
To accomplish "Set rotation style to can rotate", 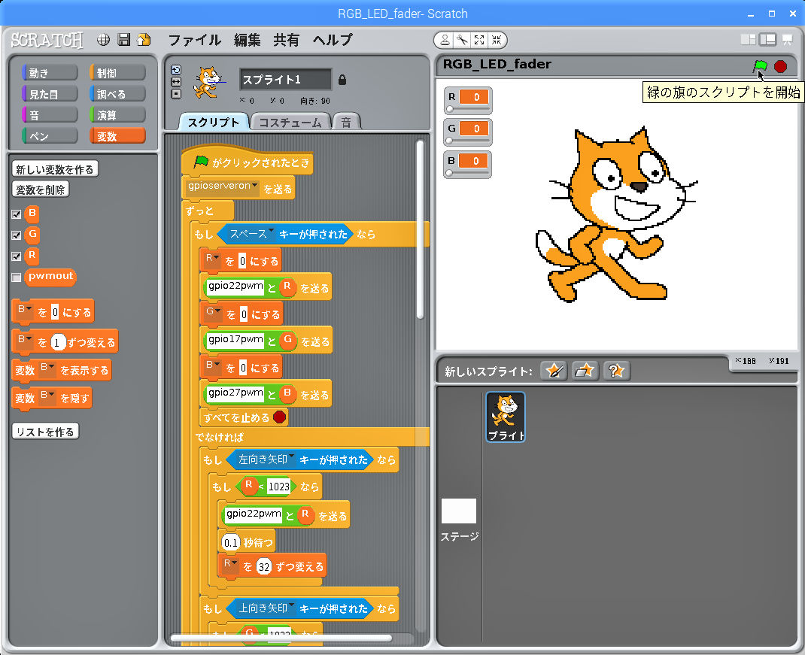I will 176,71.
